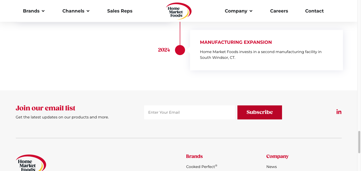
Task: Click the footer Home Market Foods logo
Action: coord(31,163)
